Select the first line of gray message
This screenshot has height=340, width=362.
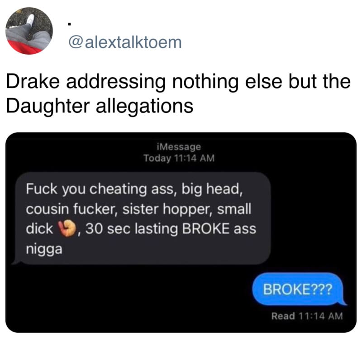point(134,189)
